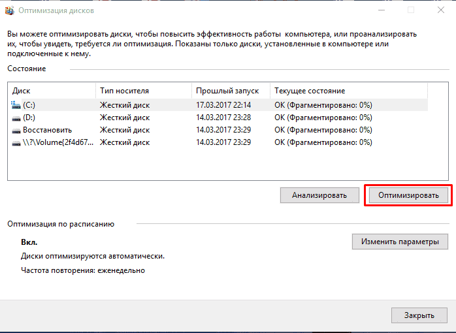Screen dimensions: 456x333
Task: Click the Восстановить drive icon
Action: click(x=16, y=130)
